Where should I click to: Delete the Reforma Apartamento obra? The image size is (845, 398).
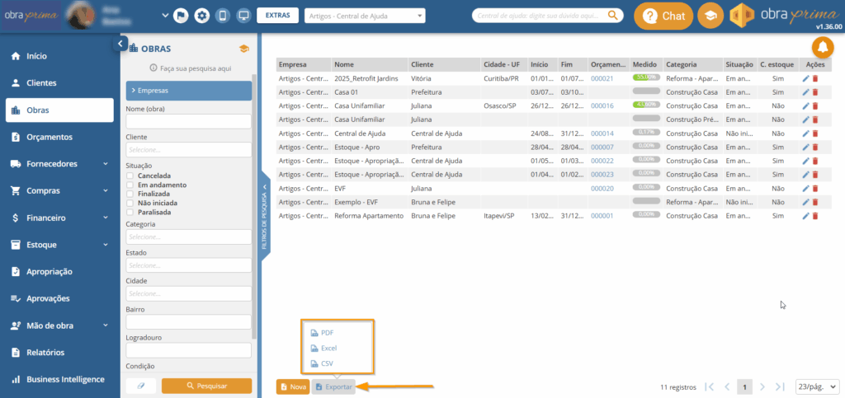pyautogui.click(x=815, y=216)
